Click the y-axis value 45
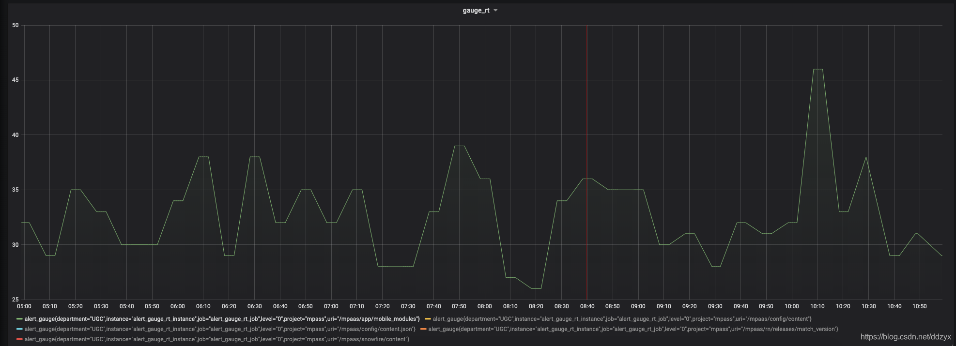The width and height of the screenshot is (956, 346). (15, 80)
